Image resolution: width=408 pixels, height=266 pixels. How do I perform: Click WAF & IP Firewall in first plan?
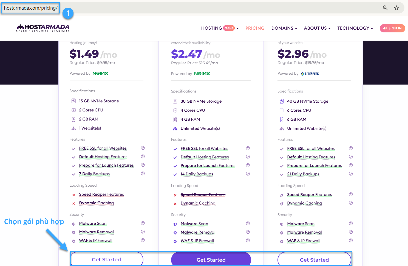(x=96, y=240)
